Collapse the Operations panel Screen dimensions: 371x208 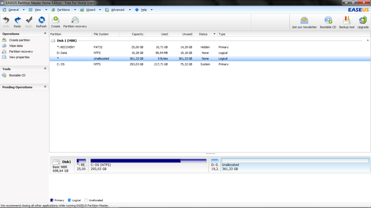(45, 34)
